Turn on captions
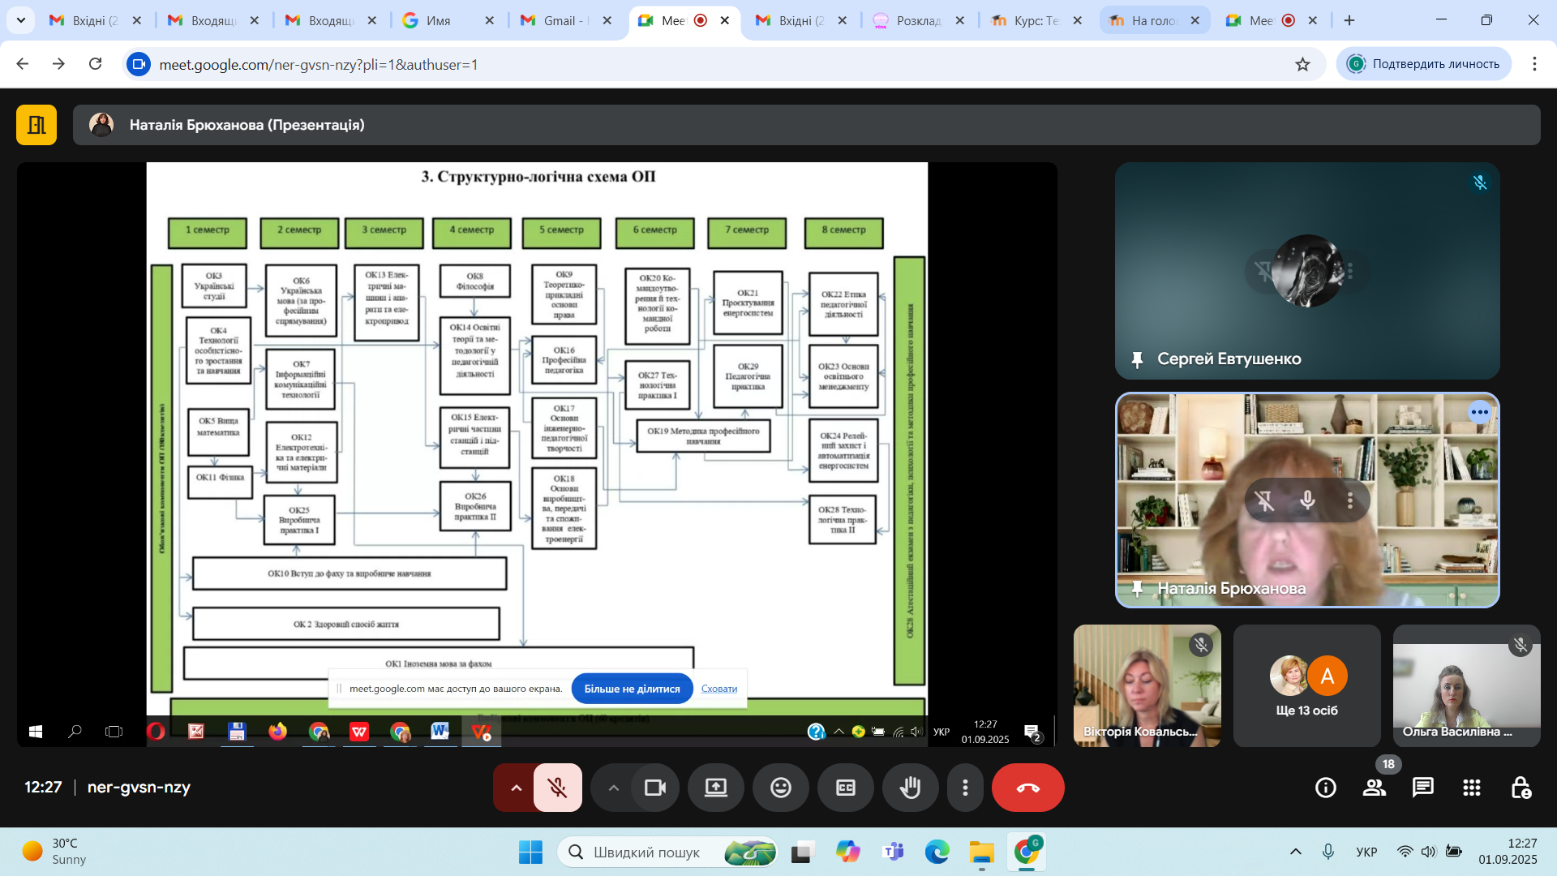The image size is (1557, 876). pyautogui.click(x=845, y=788)
